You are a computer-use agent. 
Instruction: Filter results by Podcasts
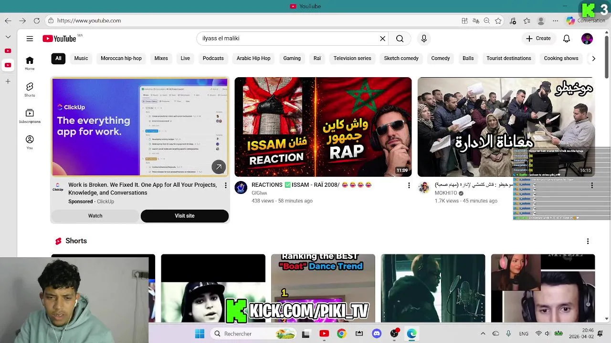[x=213, y=58]
